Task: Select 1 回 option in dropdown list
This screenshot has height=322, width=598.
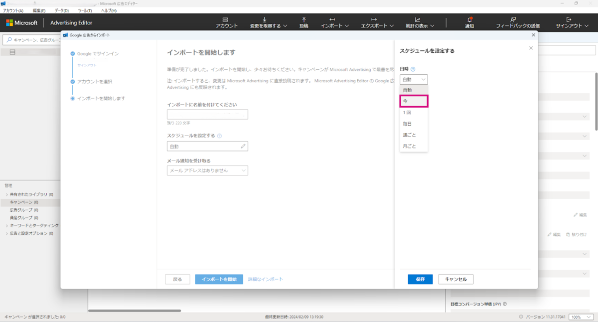Action: [414, 113]
